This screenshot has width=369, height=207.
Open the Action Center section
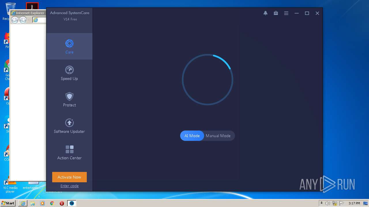[69, 152]
